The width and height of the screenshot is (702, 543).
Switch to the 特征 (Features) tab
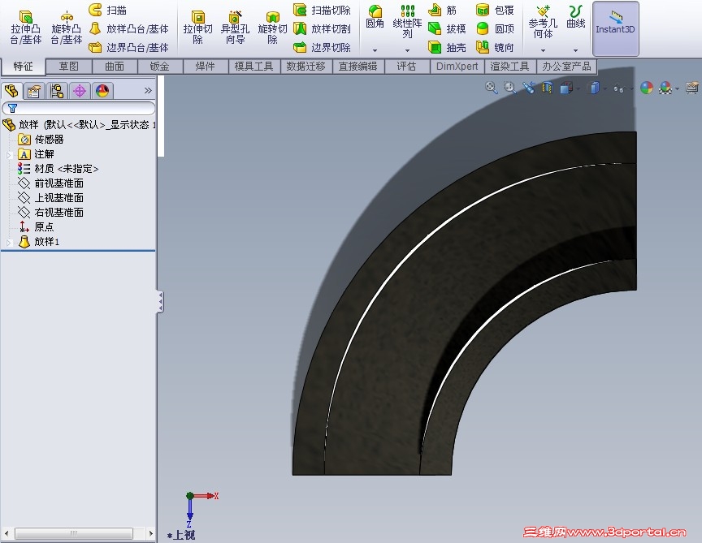pyautogui.click(x=24, y=67)
